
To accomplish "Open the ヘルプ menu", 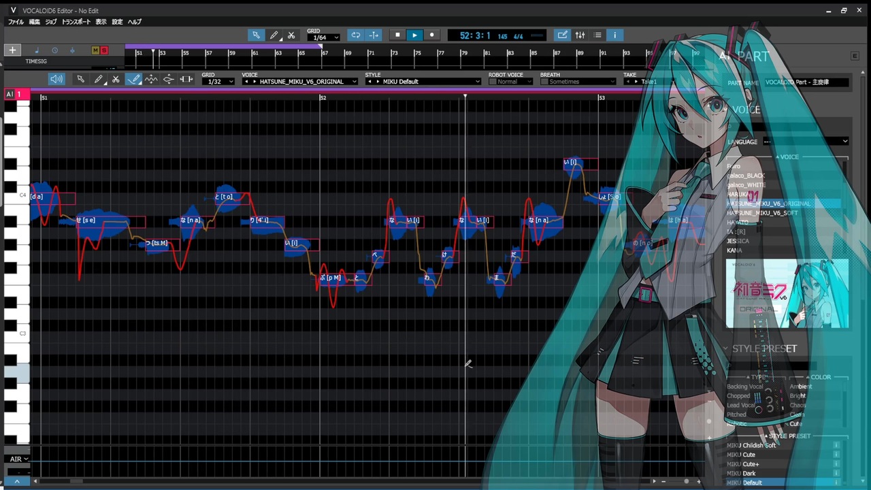I will point(135,22).
